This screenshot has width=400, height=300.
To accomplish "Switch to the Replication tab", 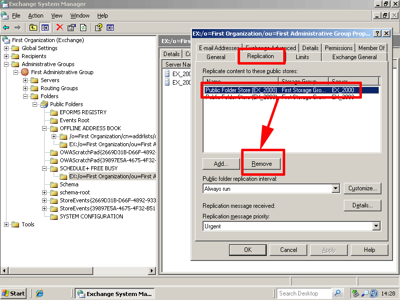I will click(x=261, y=56).
